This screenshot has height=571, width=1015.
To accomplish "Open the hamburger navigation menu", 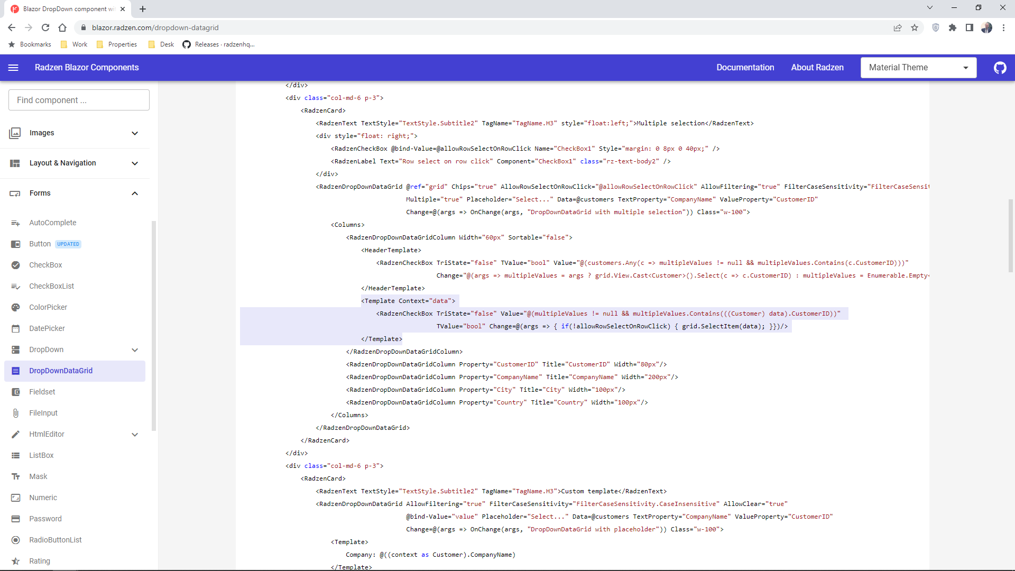I will coord(13,68).
